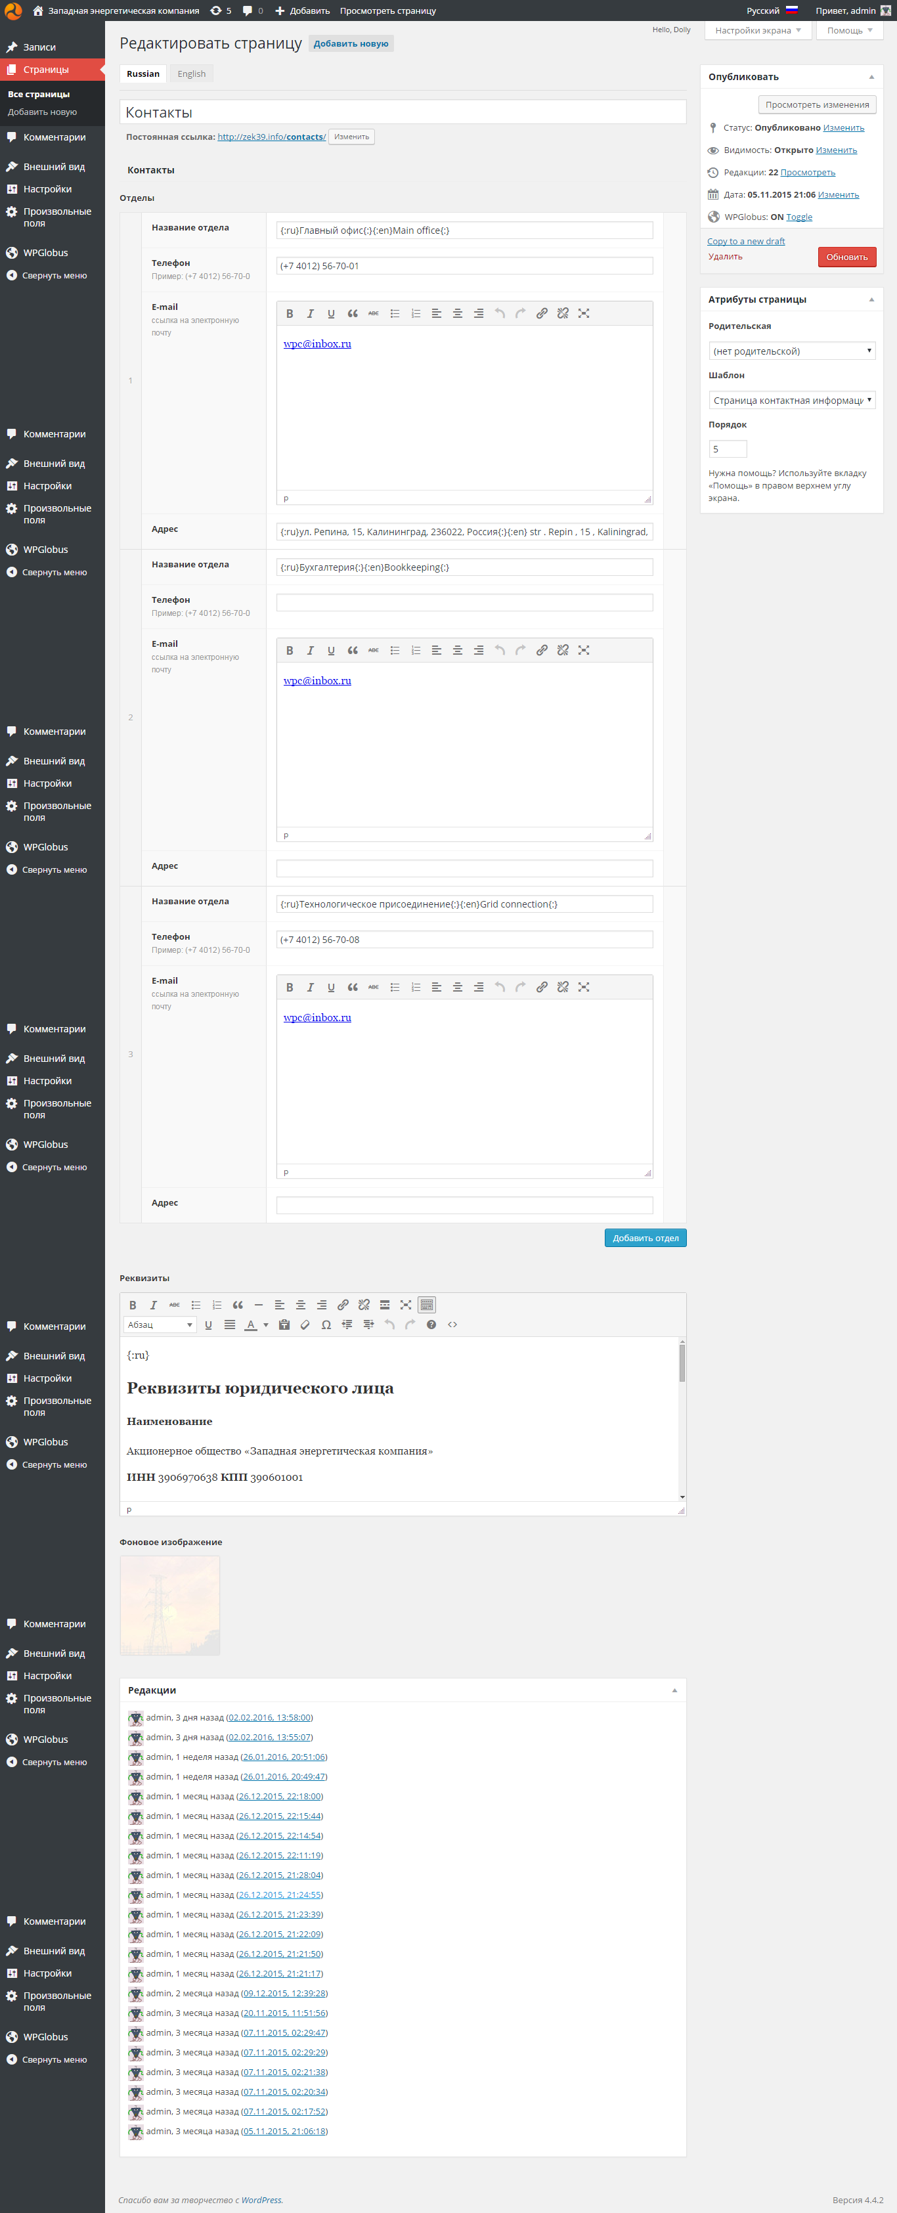Open language switcher Русский in admin bar
The width and height of the screenshot is (897, 2213).
[x=772, y=11]
